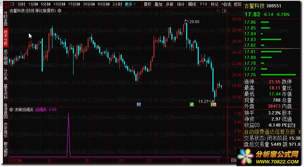Screen dimensions: 304x167
Task: Click the red up arrow above the sidebar
Action: 6,3
